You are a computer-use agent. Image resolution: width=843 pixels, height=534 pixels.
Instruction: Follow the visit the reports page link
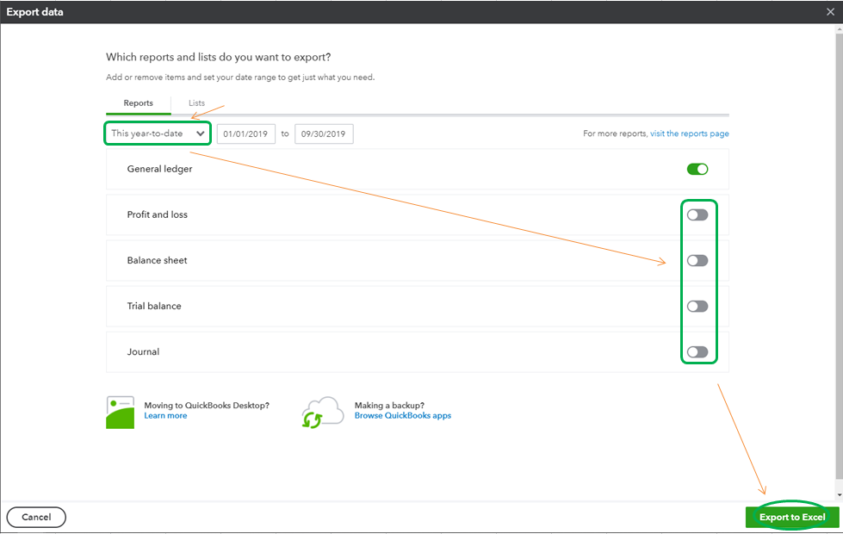[689, 133]
